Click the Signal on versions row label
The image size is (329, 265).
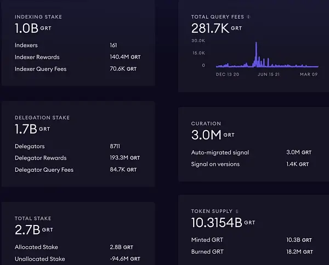215,164
